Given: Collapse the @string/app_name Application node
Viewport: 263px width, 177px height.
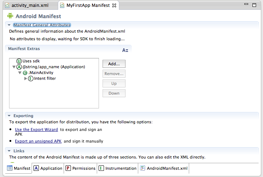Looking at the screenshot, I should (x=14, y=67).
